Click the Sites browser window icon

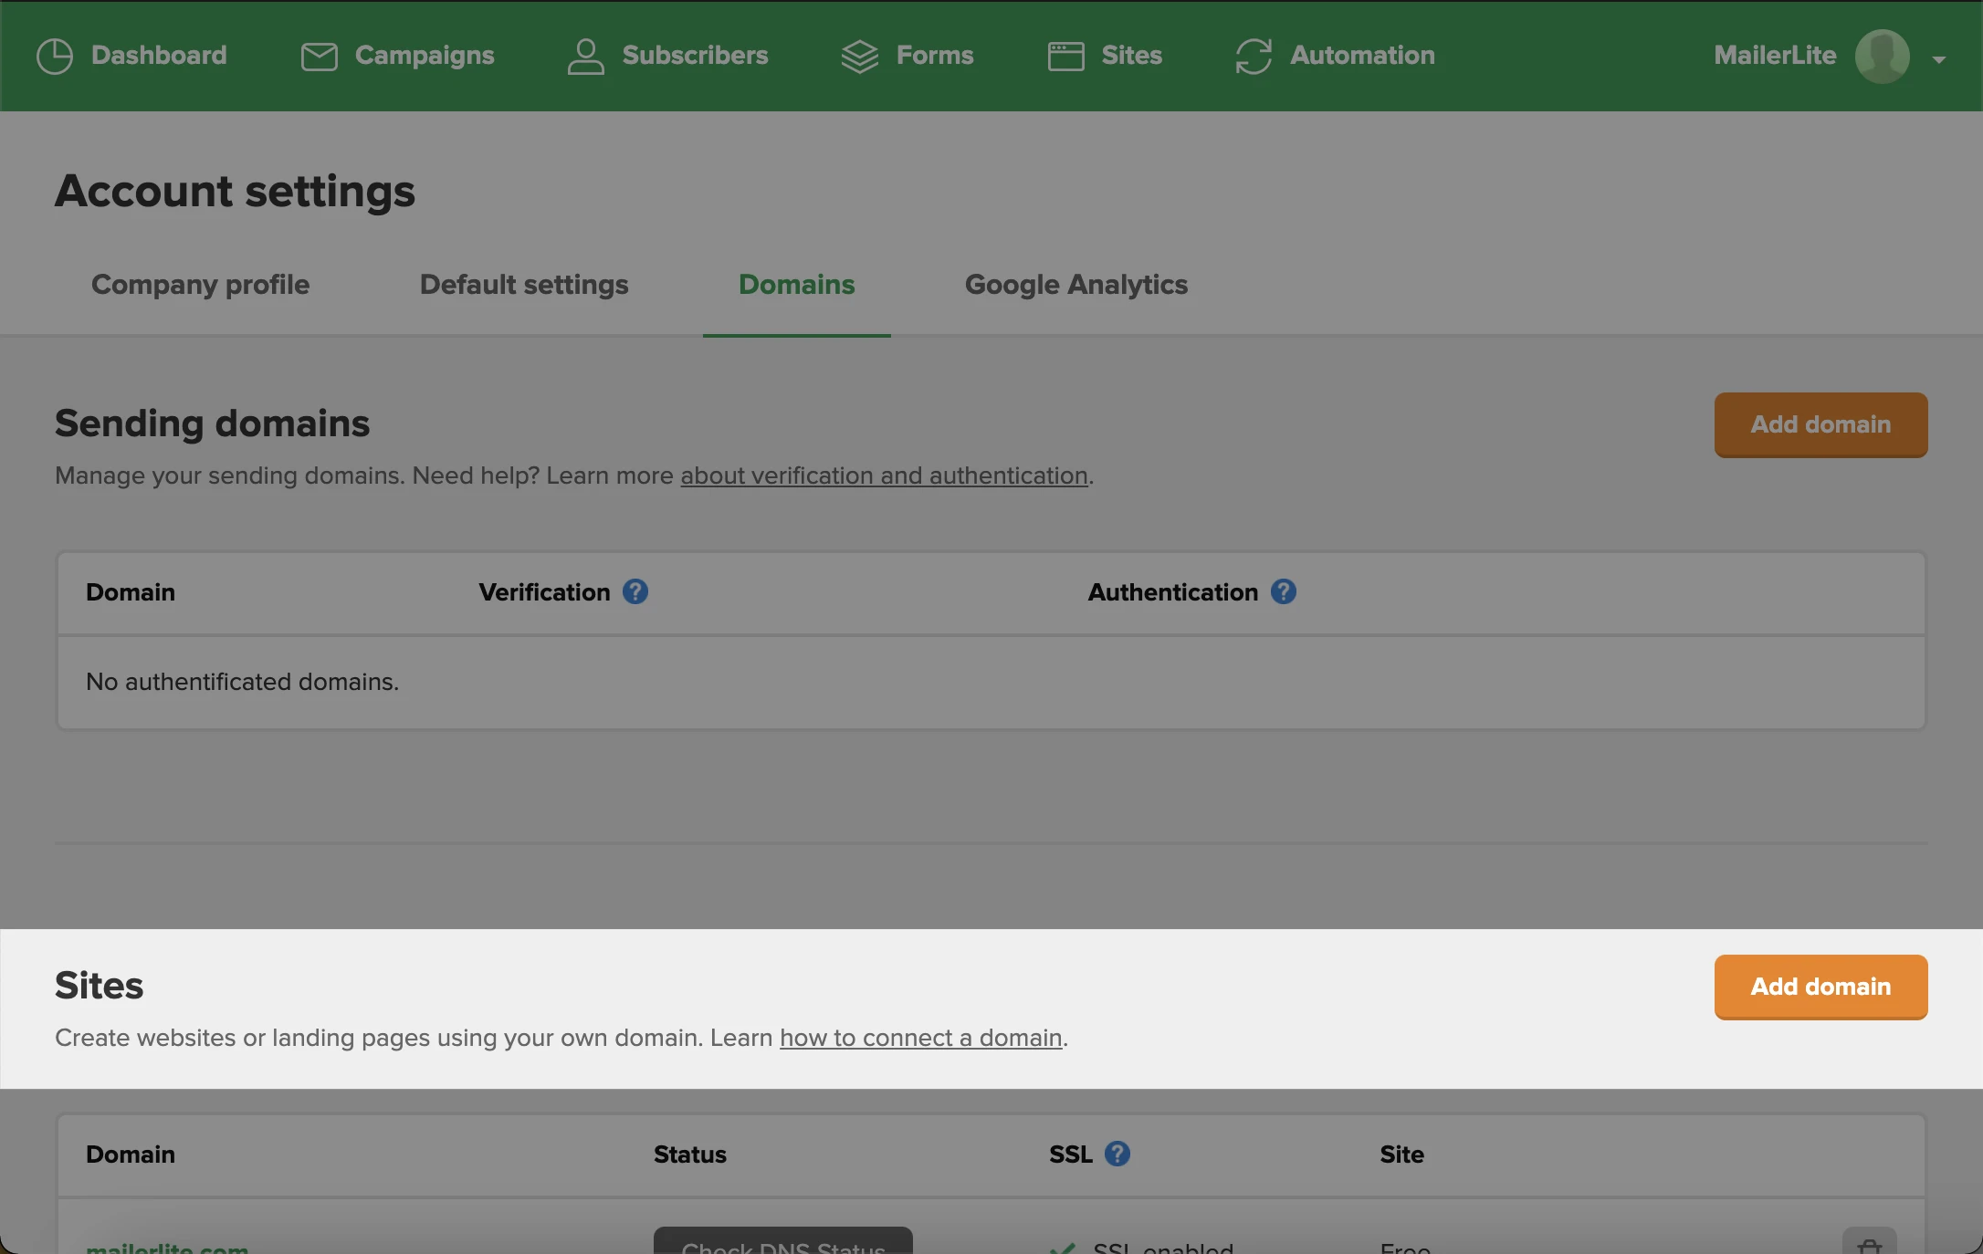coord(1065,56)
